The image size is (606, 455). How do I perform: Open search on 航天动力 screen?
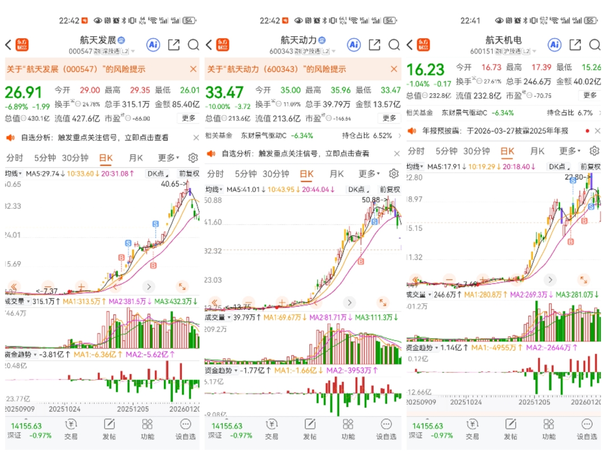tap(394, 45)
